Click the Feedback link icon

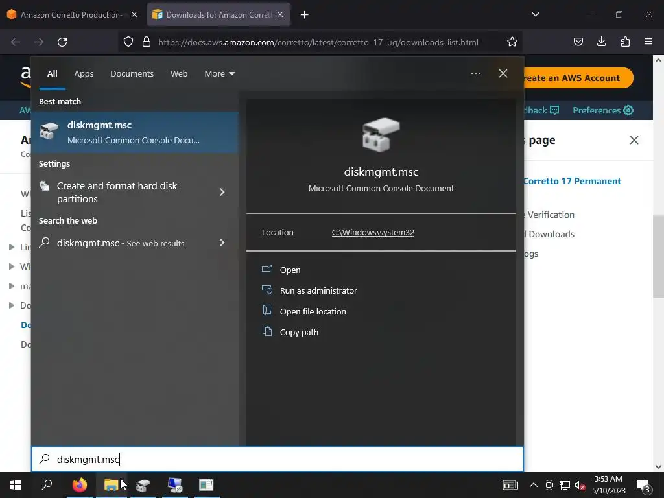[554, 110]
